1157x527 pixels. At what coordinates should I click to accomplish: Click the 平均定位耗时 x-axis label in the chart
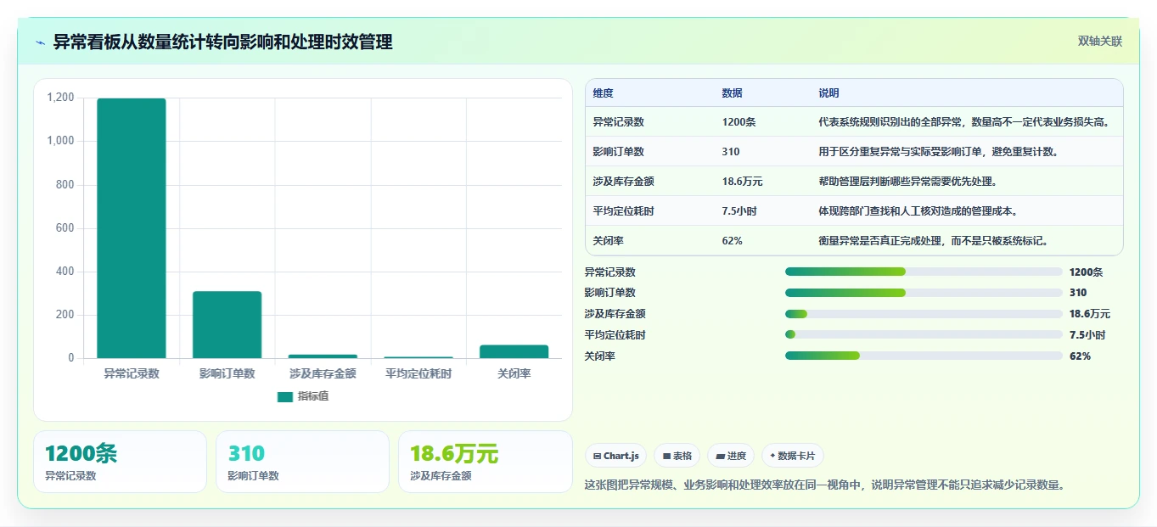pyautogui.click(x=418, y=373)
